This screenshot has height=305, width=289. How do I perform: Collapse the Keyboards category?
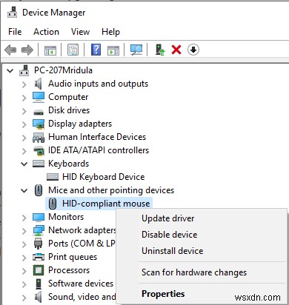tap(24, 164)
